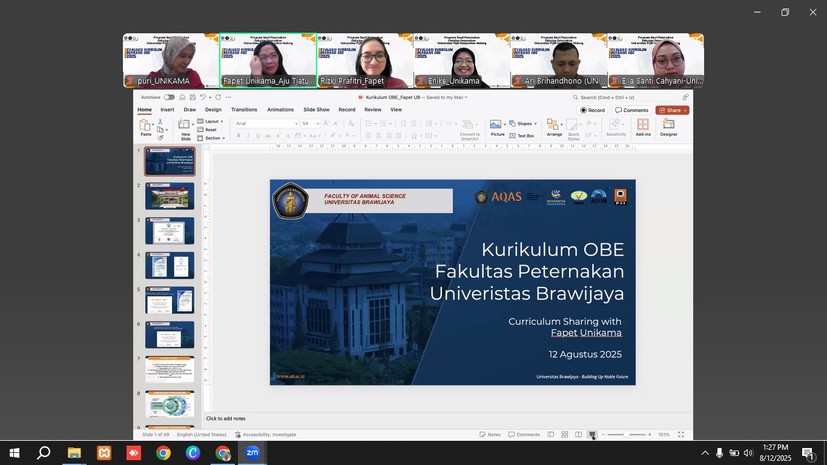Click the Paste clipboard icon
The width and height of the screenshot is (827, 465).
coord(145,125)
